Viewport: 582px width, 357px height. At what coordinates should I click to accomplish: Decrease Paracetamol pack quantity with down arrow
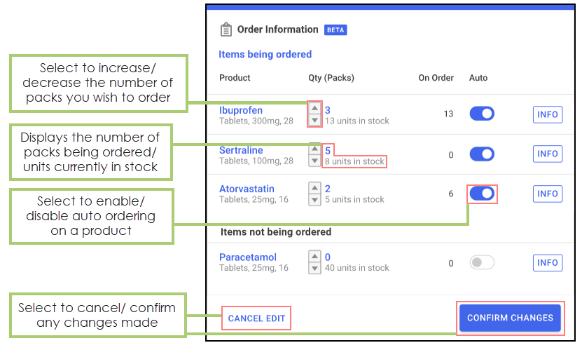coord(315,269)
